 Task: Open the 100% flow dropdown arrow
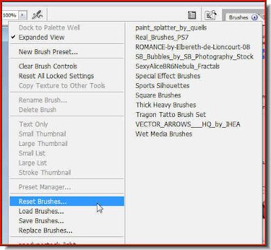pos(22,15)
